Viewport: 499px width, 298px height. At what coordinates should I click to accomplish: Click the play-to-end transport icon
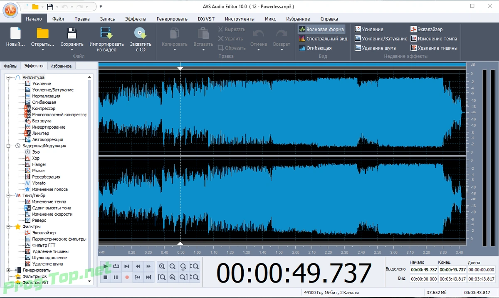click(127, 266)
